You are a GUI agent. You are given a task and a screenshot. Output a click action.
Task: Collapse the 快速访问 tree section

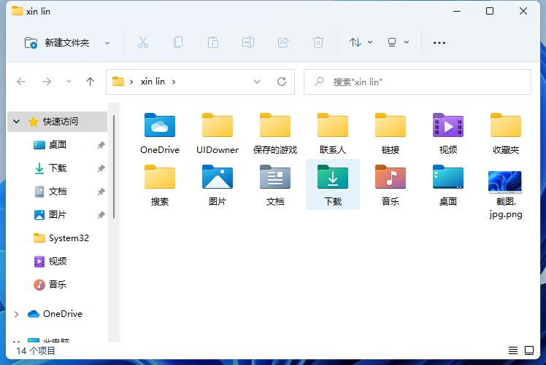click(x=17, y=122)
